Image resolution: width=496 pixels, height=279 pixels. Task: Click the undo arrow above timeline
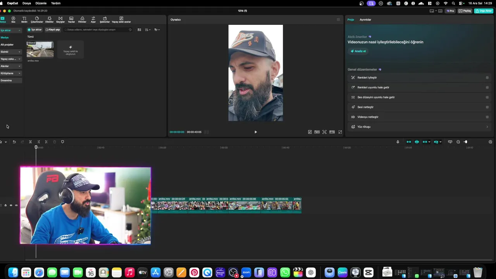14,142
